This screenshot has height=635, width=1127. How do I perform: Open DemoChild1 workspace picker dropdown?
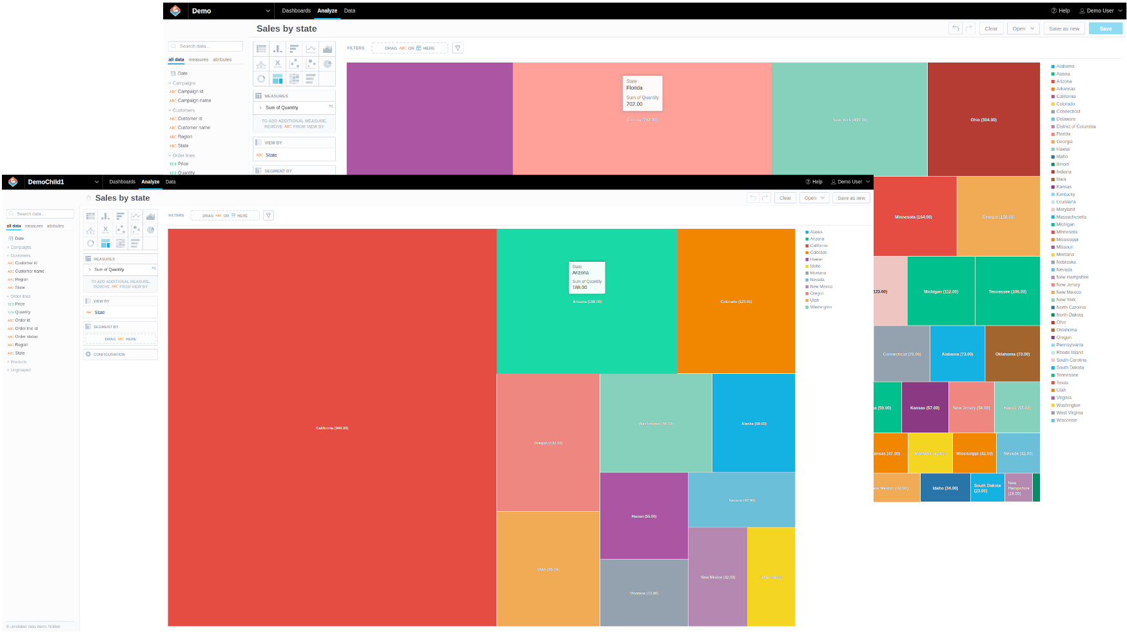pyautogui.click(x=63, y=182)
